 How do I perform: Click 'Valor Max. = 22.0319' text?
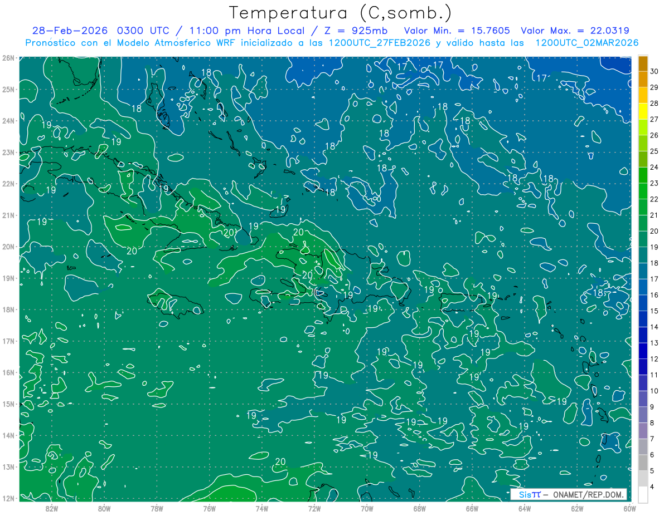click(x=575, y=31)
